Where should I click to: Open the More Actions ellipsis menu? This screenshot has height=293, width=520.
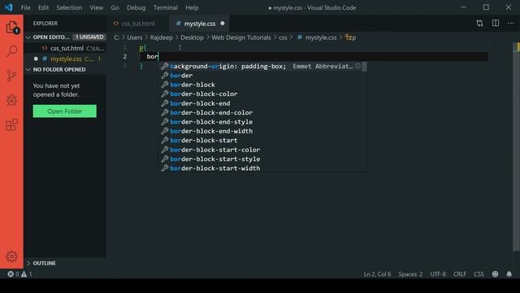[511, 24]
